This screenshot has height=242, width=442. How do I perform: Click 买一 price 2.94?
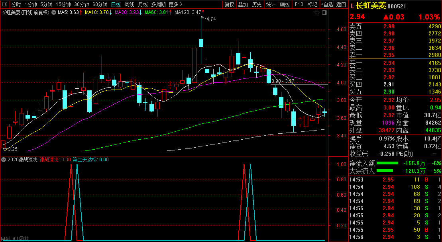(389, 63)
